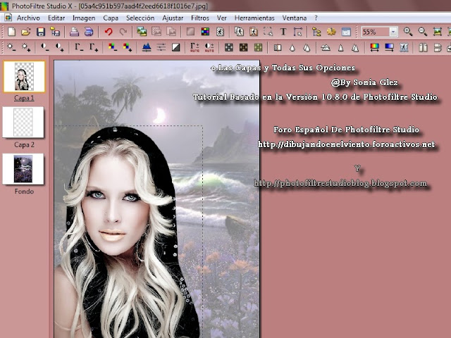Image resolution: width=451 pixels, height=338 pixels.
Task: Open the Editar menu
Action: pyautogui.click(x=56, y=18)
